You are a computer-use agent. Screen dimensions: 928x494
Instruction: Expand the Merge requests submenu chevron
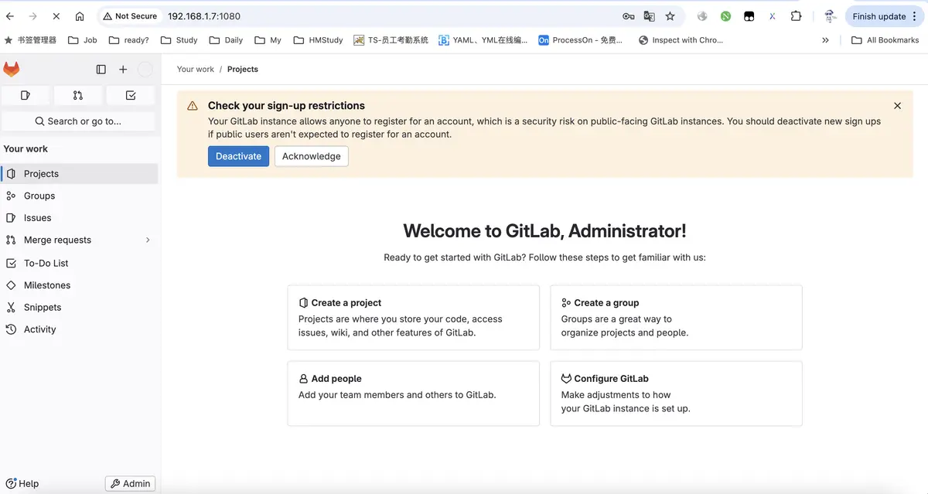click(148, 240)
